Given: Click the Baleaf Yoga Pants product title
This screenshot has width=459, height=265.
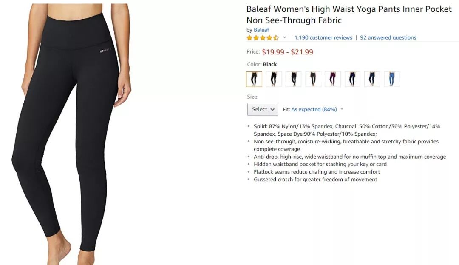Looking at the screenshot, I should [x=349, y=14].
